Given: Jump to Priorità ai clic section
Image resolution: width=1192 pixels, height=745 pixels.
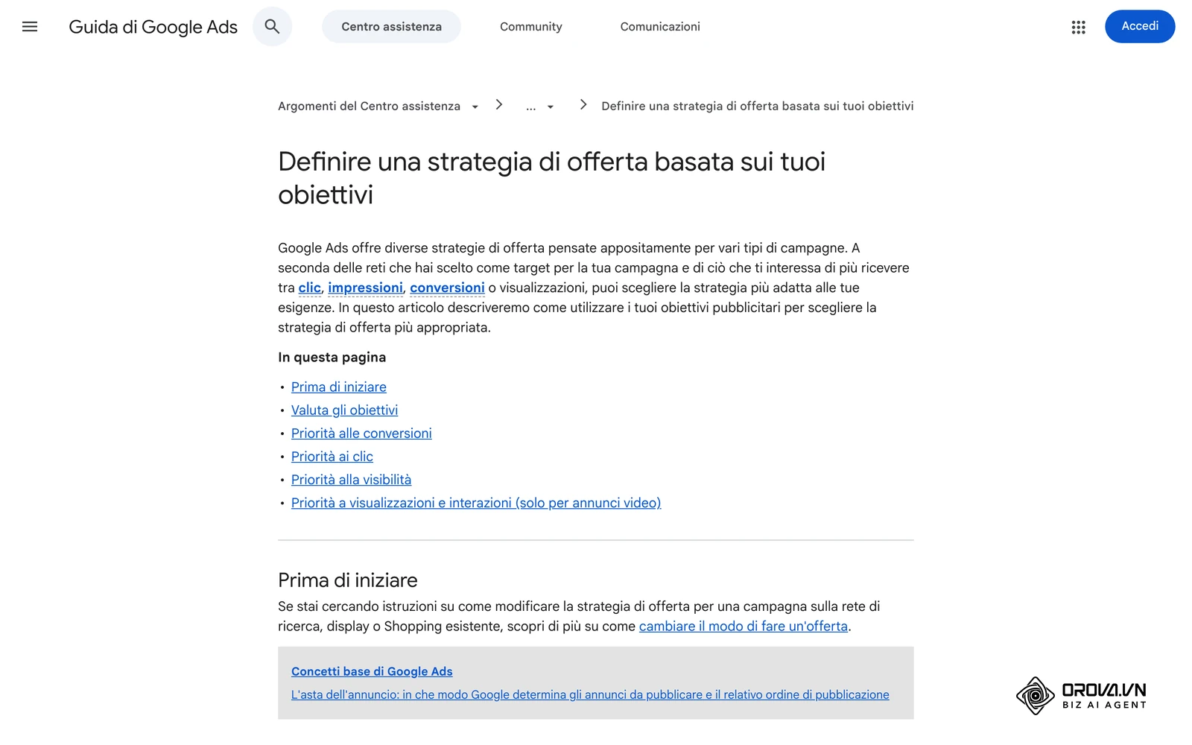Looking at the screenshot, I should click(x=332, y=456).
